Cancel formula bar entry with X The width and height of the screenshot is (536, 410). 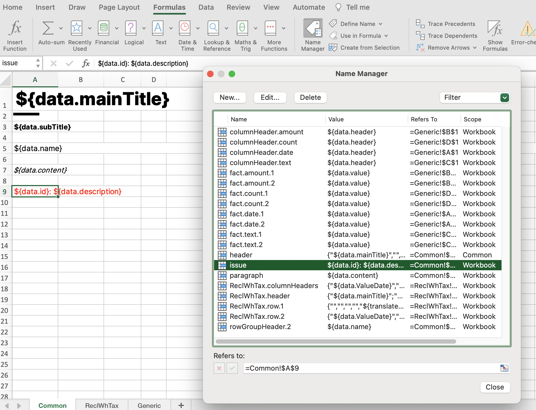[54, 63]
